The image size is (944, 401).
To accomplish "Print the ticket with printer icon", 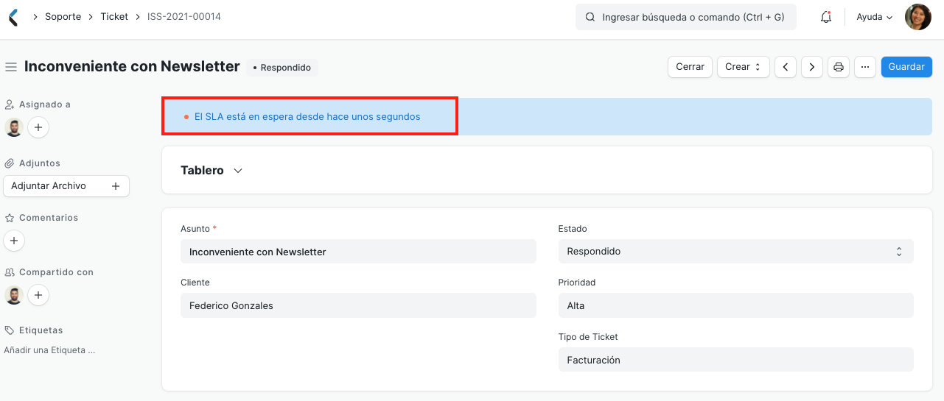I will pyautogui.click(x=839, y=67).
